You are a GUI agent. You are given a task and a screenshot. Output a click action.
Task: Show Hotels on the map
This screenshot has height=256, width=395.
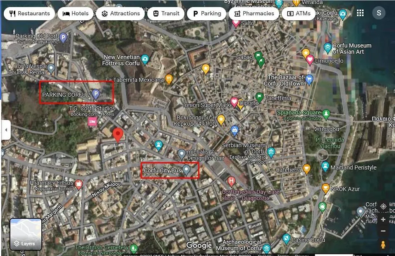click(75, 13)
